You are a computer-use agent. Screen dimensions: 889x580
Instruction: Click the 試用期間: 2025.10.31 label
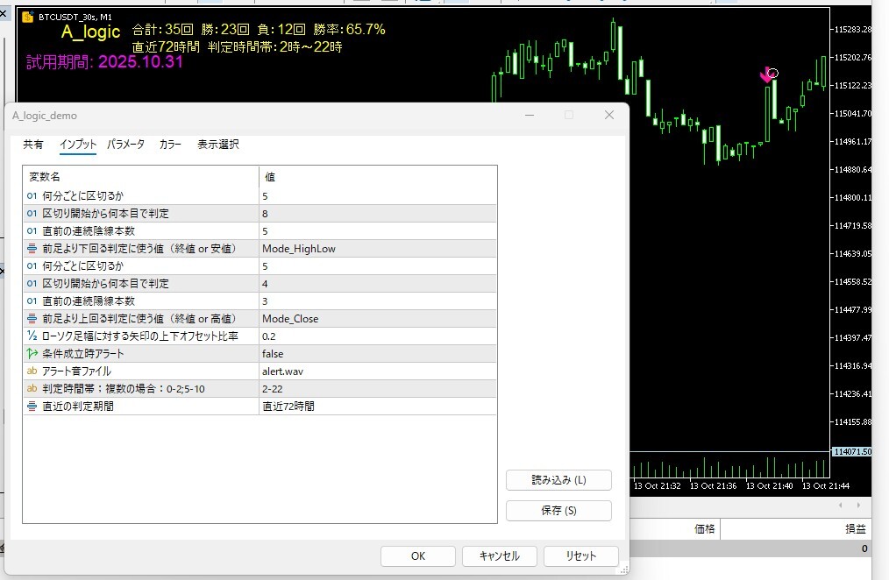[104, 61]
